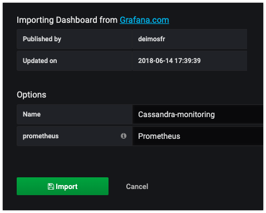Click the green Import button

pos(62,186)
